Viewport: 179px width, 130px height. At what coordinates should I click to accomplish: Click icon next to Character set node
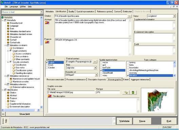(8, 37)
